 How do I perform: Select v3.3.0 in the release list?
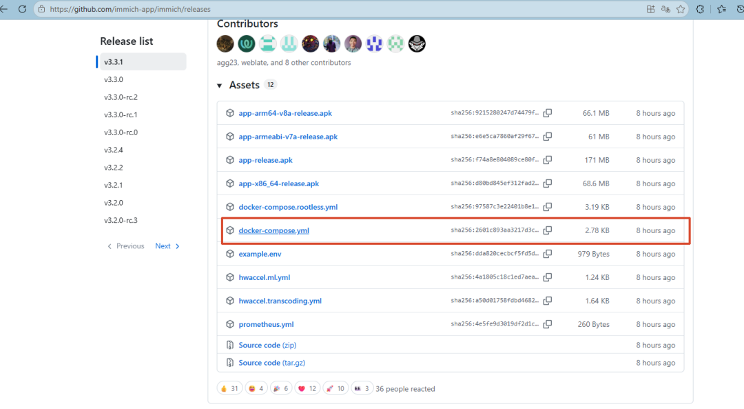click(114, 79)
